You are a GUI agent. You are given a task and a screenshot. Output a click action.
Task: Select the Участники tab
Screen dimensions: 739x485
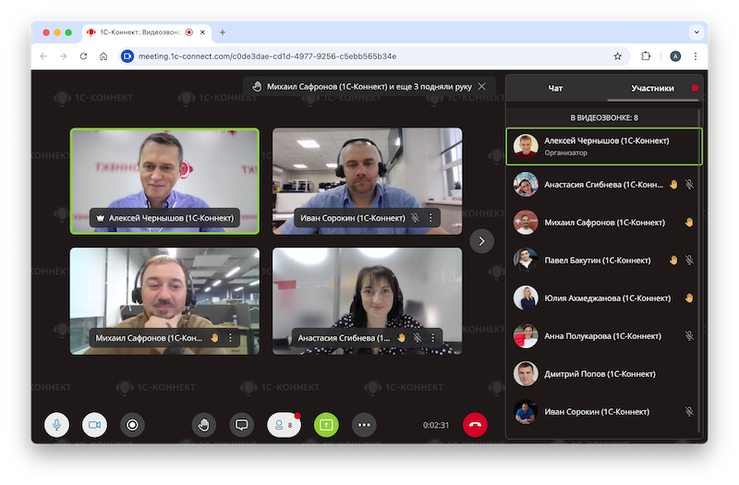[x=652, y=89]
